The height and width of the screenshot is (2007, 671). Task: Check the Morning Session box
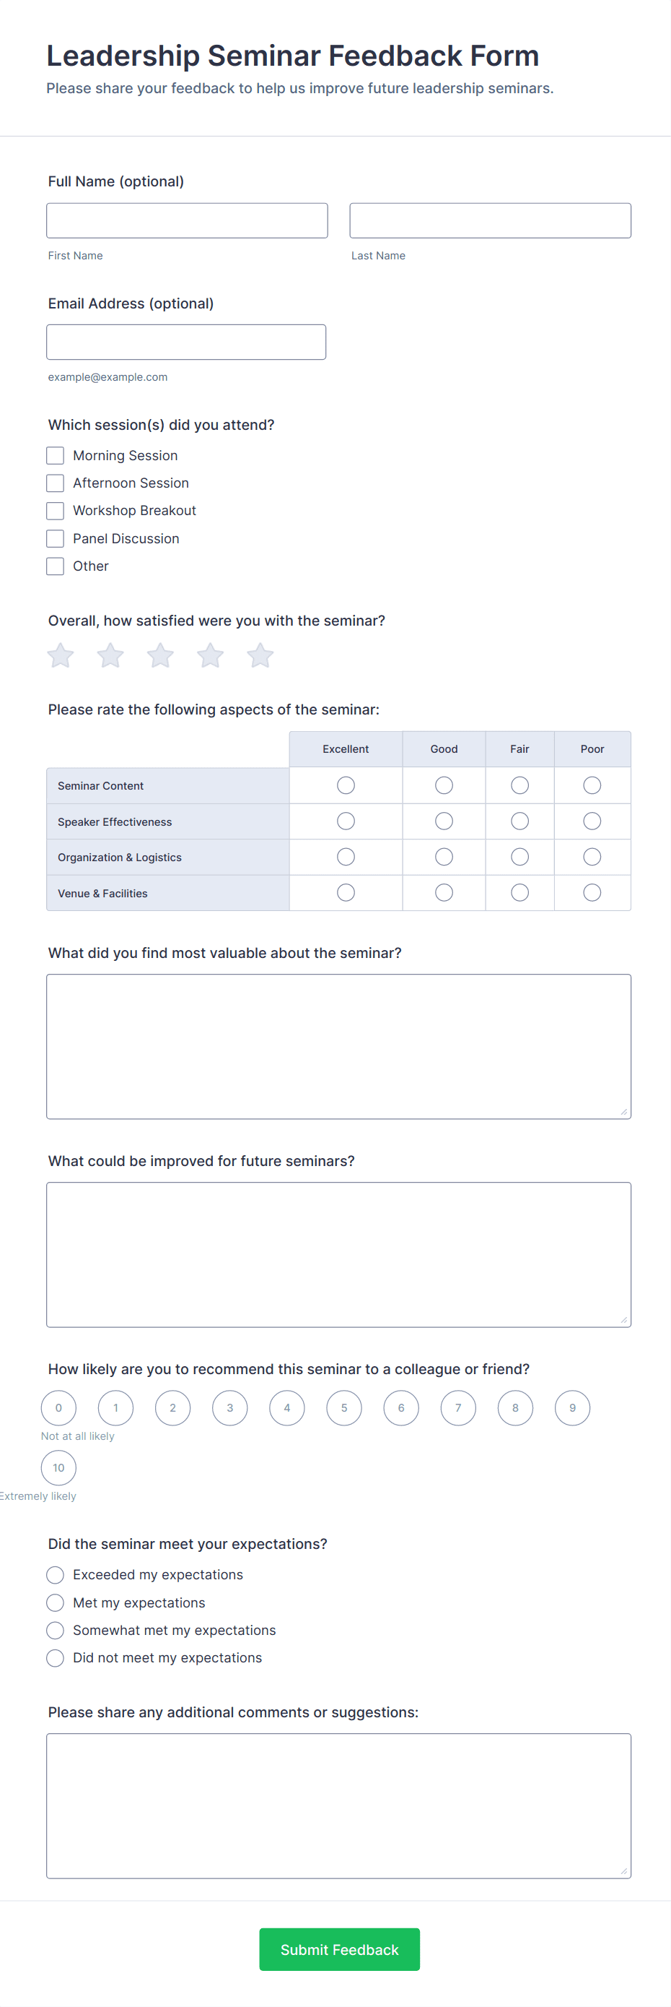[56, 455]
